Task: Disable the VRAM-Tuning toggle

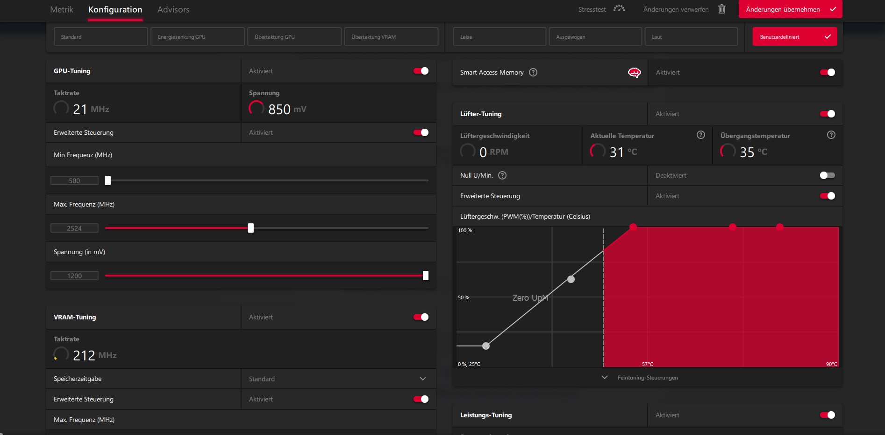Action: [x=421, y=317]
